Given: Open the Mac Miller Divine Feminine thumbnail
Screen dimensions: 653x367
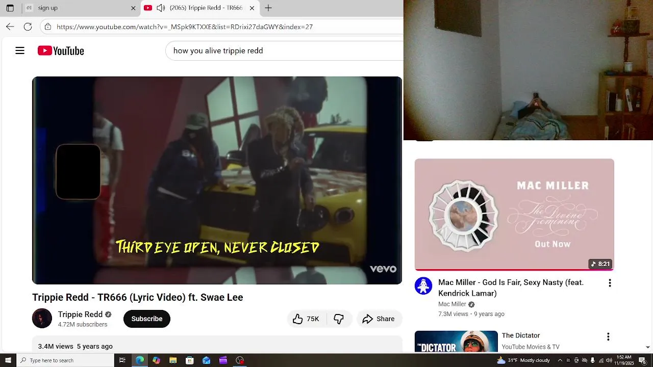Looking at the screenshot, I should click(x=514, y=215).
